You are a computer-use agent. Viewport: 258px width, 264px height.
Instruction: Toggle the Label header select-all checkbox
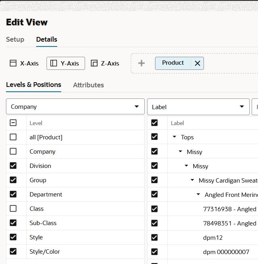coord(155,123)
